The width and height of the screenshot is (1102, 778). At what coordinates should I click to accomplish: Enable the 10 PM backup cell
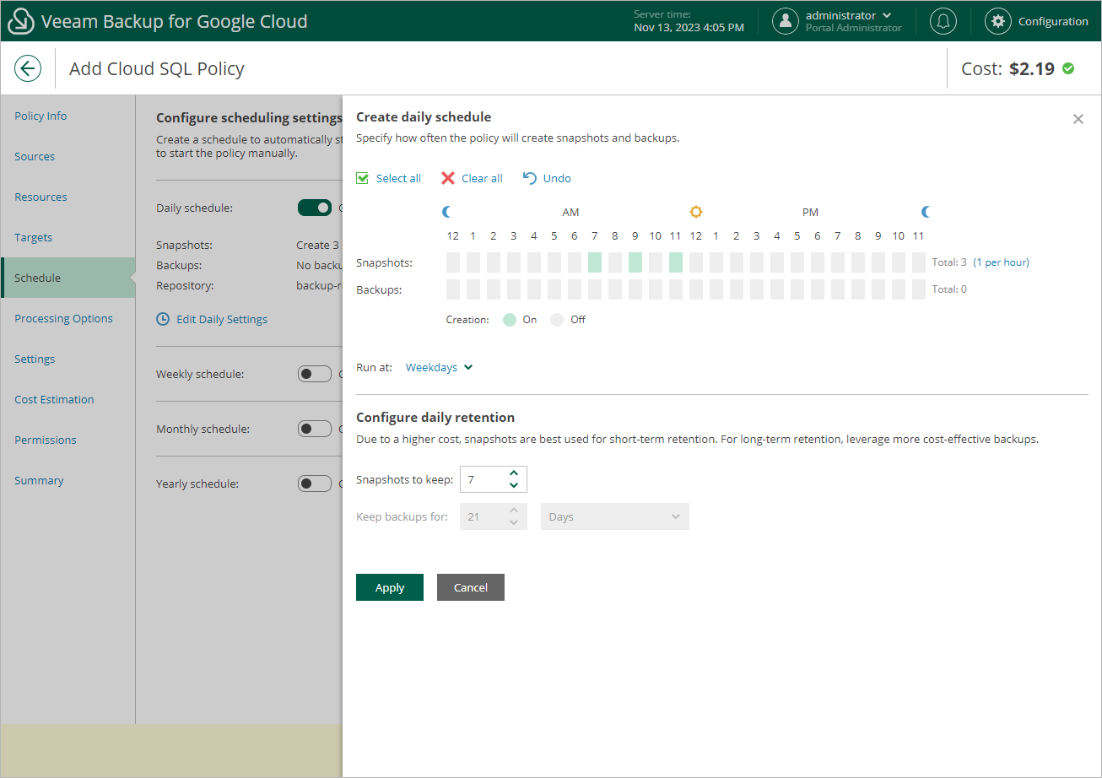point(899,289)
